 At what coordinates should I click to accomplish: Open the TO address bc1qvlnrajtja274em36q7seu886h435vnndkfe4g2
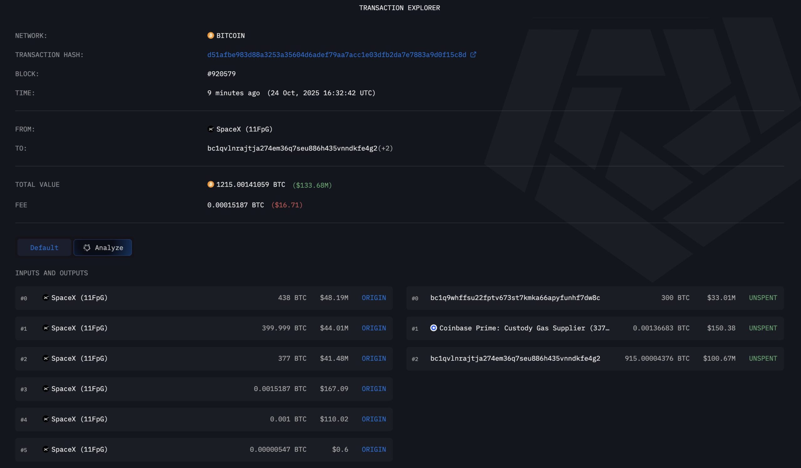coord(292,148)
